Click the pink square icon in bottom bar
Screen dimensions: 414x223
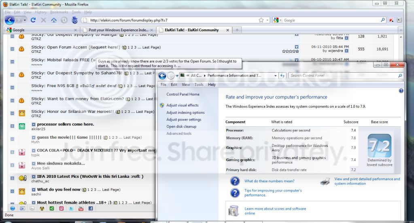click(62, 208)
